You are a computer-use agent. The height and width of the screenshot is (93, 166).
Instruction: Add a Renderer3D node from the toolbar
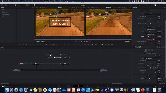[112, 45]
